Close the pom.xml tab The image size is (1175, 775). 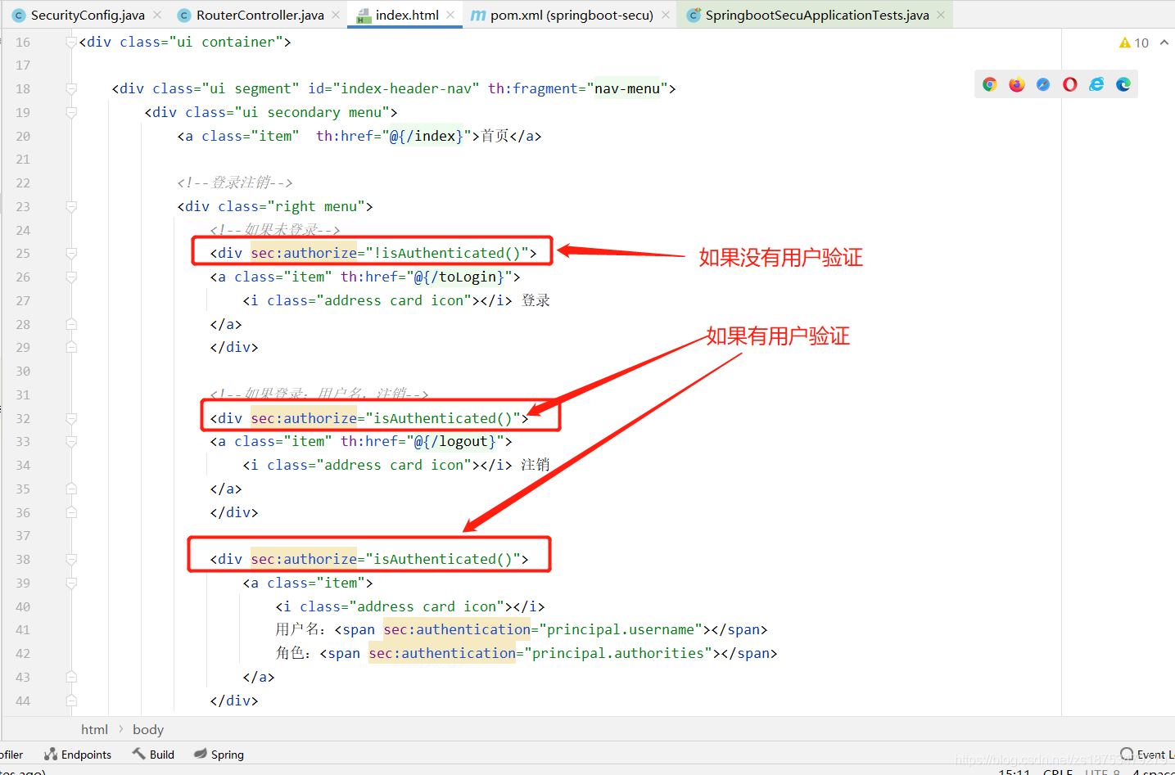pos(666,15)
